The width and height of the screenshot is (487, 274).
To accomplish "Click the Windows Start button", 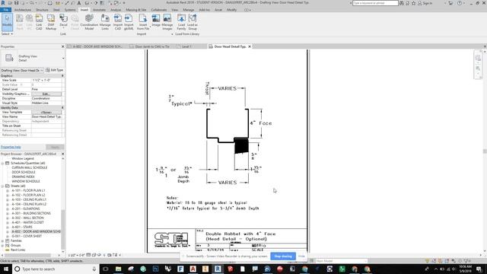I will coord(5,269).
